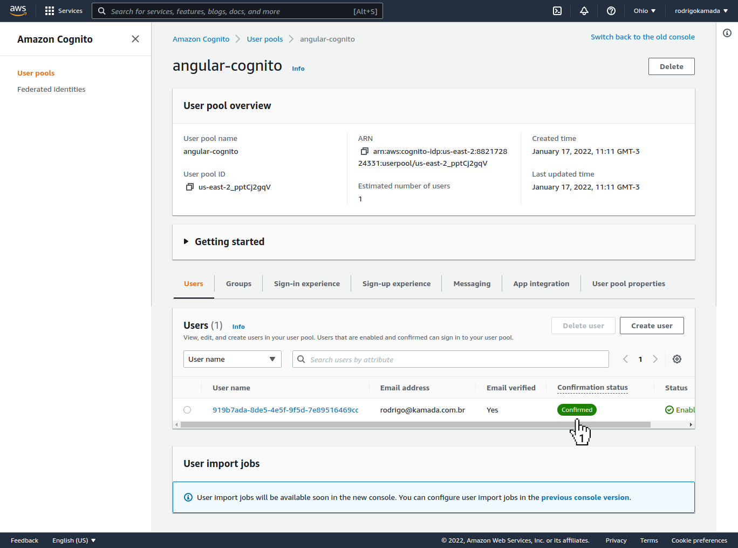Open users table preferences gear icon

tap(677, 359)
